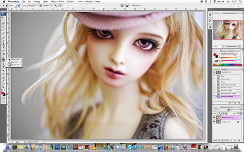Image resolution: width=244 pixels, height=152 pixels.
Task: Open the Range dropdown showing Highlights
Action: (x=35, y=6)
